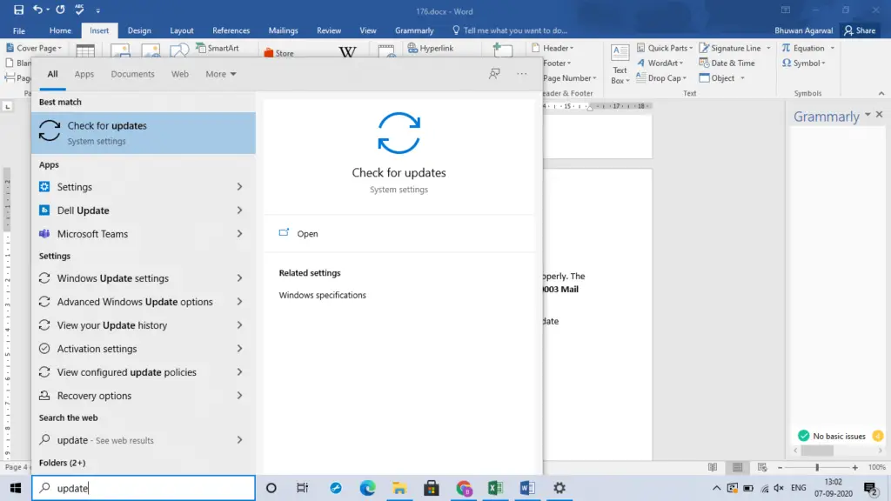
Task: Search the web for update
Action: tap(144, 440)
